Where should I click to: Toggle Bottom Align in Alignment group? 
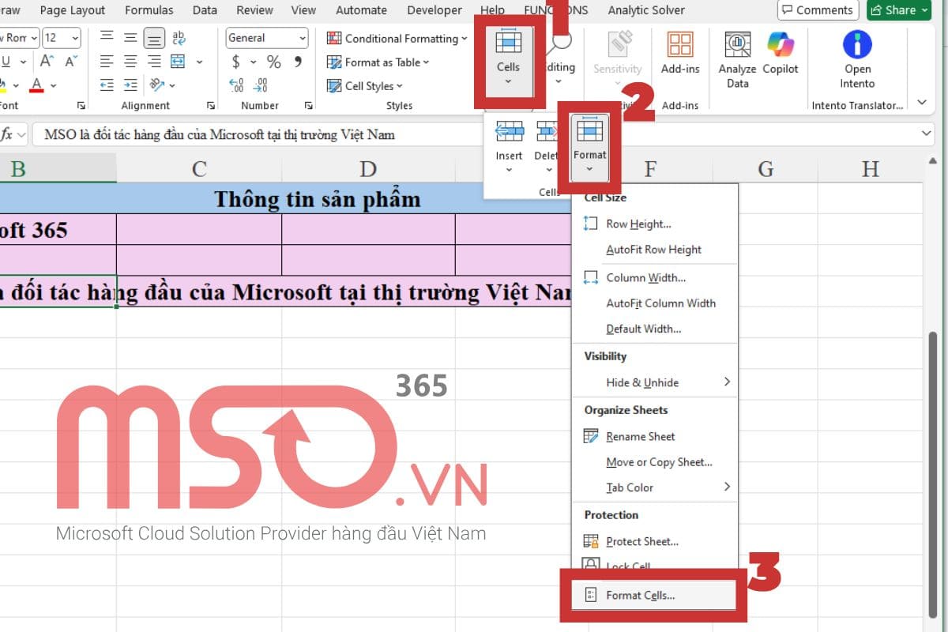click(155, 37)
